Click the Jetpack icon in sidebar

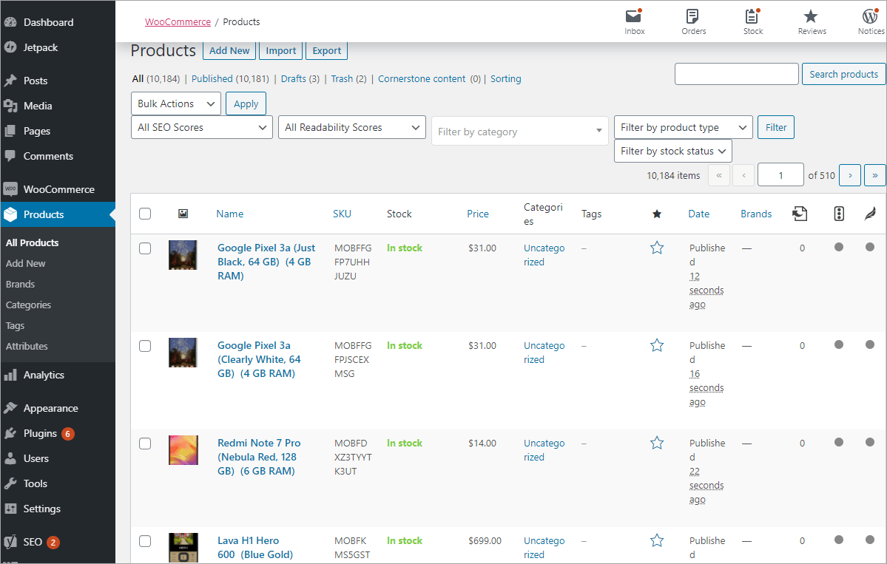10,47
